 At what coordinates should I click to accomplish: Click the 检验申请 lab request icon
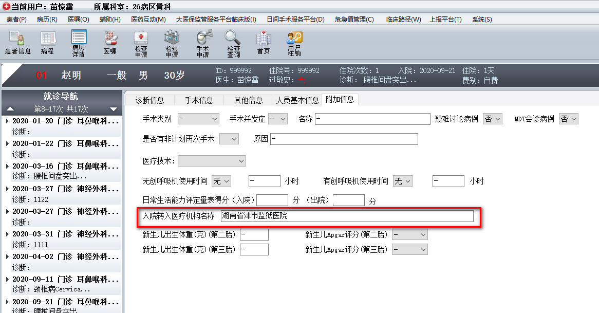point(172,43)
